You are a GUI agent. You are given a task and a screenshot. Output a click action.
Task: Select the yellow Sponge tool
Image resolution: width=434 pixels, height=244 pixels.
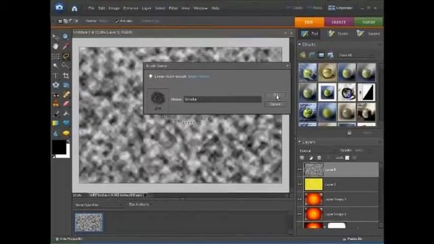[x=66, y=134]
